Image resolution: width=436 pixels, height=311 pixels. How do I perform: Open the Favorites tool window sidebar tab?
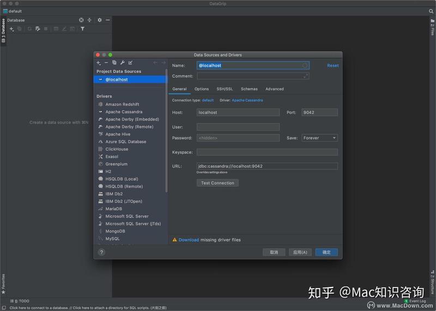(x=3, y=284)
